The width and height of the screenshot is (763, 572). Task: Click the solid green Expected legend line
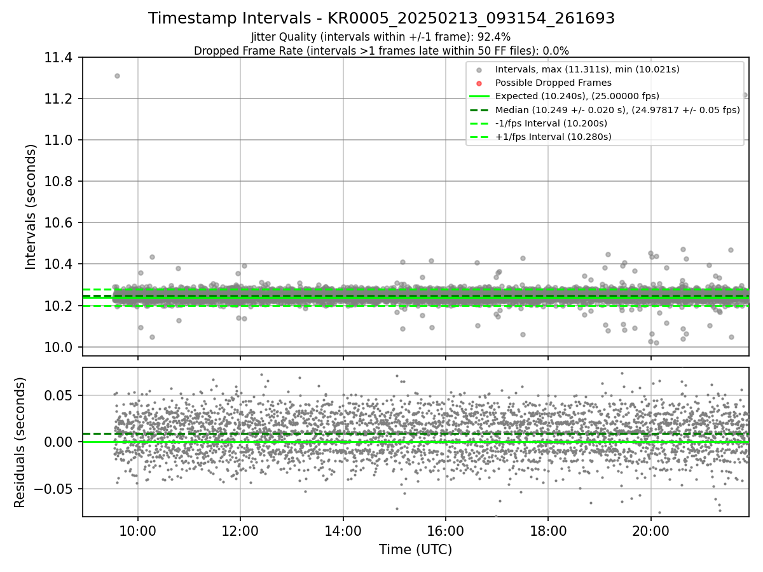pos(479,96)
